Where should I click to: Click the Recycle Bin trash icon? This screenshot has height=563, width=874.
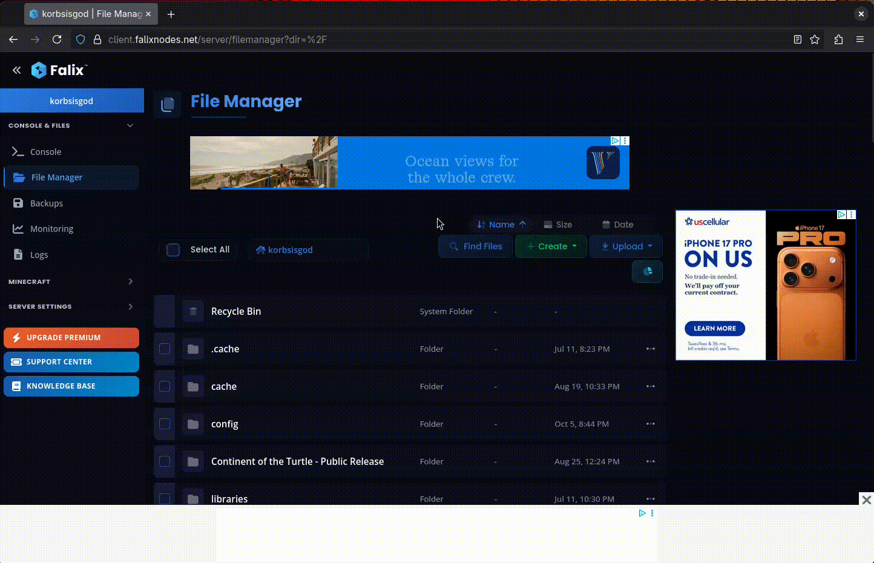193,312
